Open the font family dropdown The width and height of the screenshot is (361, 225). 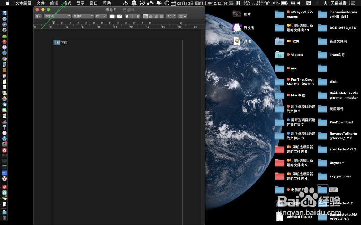pos(57,16)
